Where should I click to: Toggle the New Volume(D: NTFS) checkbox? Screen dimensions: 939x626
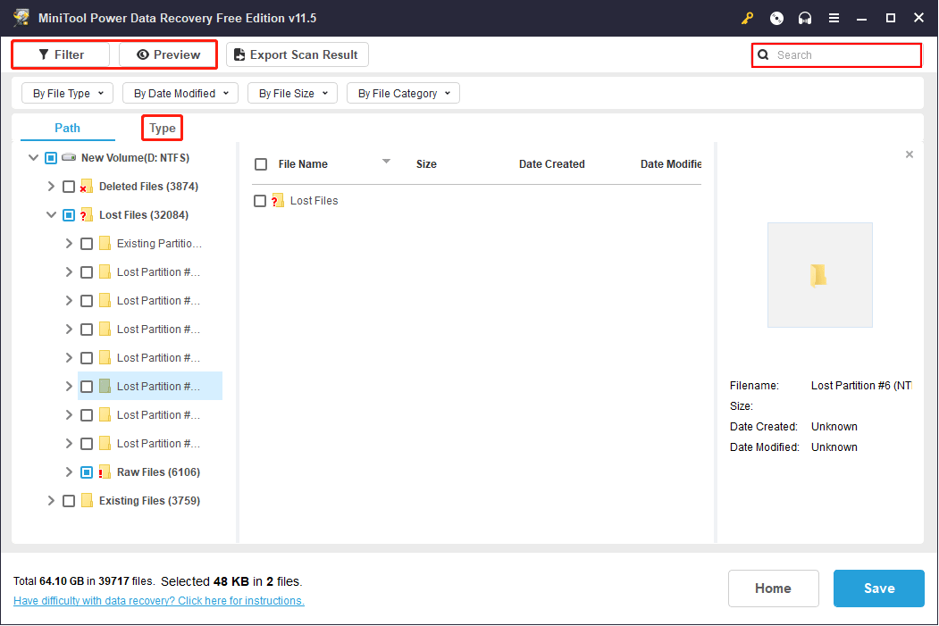[51, 157]
